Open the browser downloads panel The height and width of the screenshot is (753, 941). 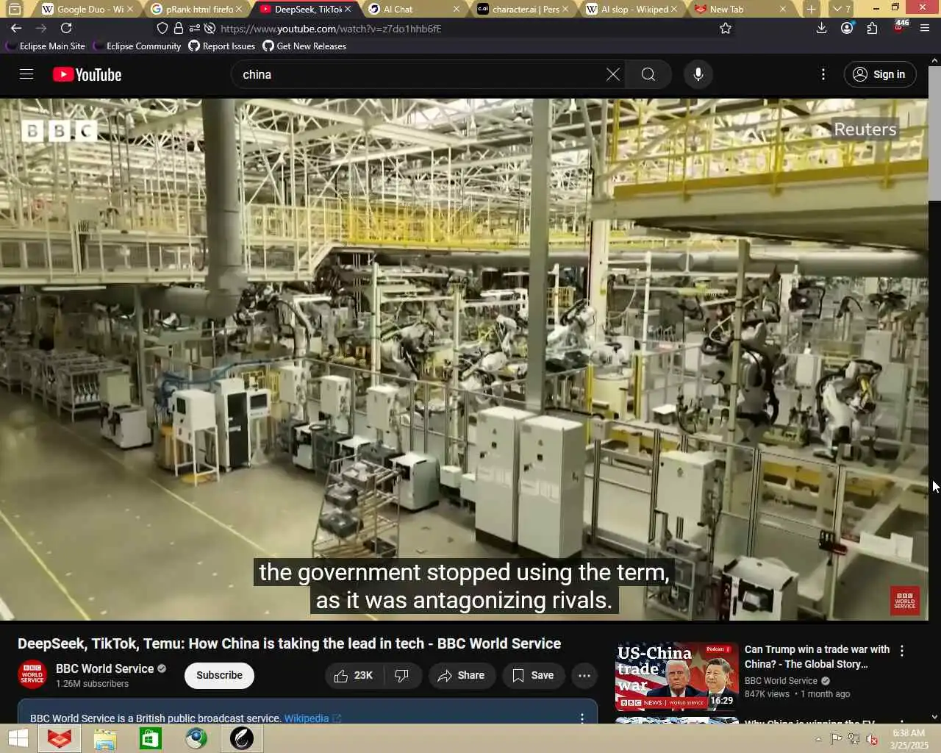822,28
